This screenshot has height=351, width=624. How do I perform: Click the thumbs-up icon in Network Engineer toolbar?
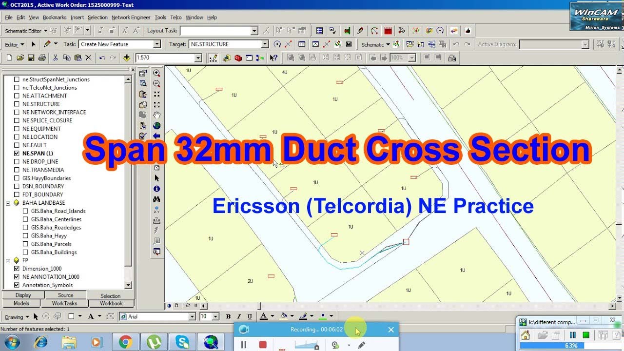(468, 30)
